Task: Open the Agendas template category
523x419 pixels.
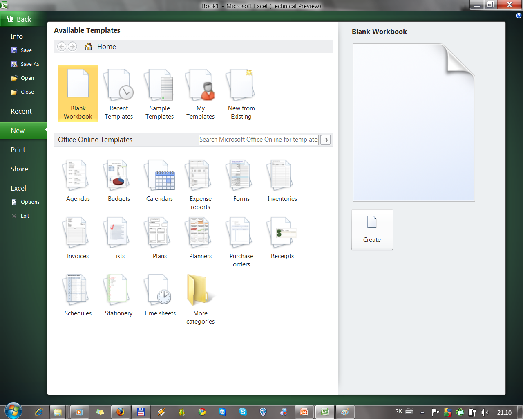Action: tap(78, 181)
